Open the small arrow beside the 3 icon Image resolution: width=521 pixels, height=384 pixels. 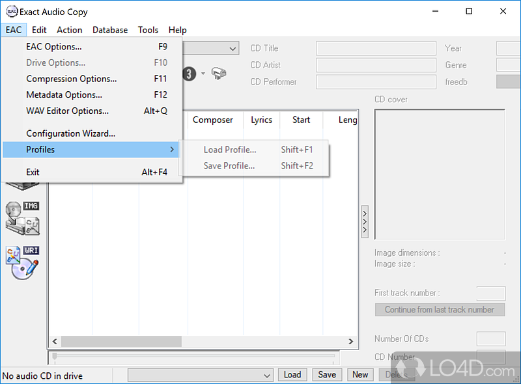[203, 74]
